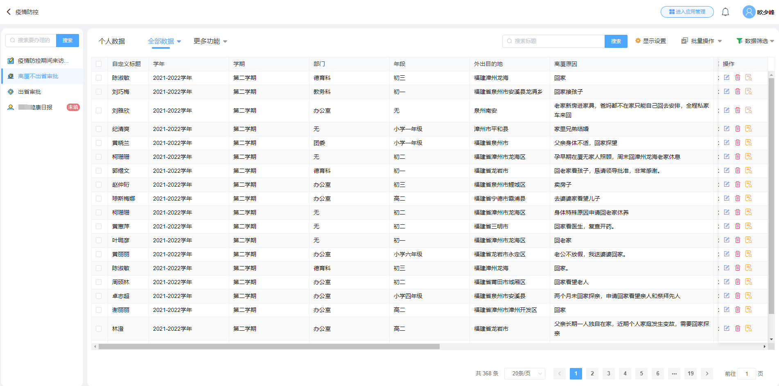Select the checkbox for 林澄's row

tap(99, 328)
